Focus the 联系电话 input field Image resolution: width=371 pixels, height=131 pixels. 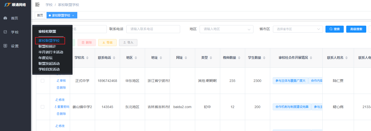click(153, 29)
